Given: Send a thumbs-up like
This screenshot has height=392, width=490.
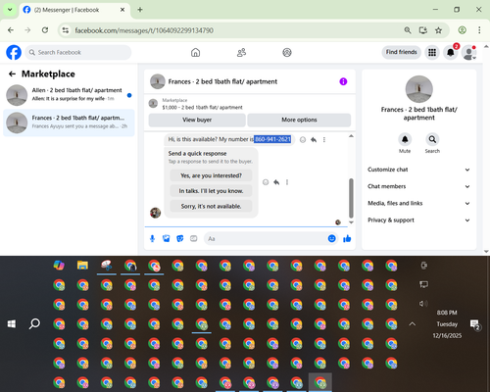Looking at the screenshot, I should [x=347, y=239].
